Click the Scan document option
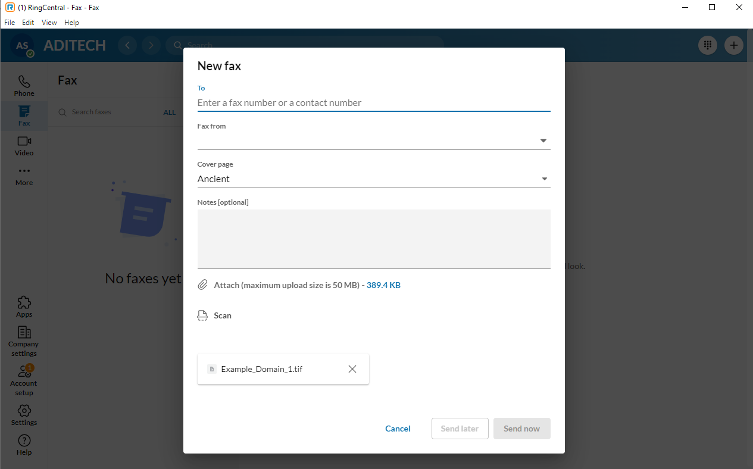This screenshot has width=753, height=469. coord(222,315)
